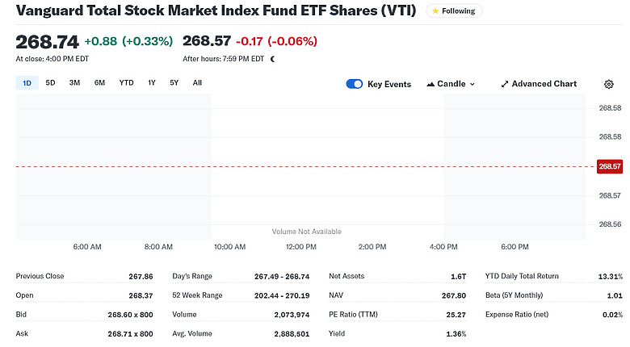Click the 4:00 PM axis label

[443, 247]
